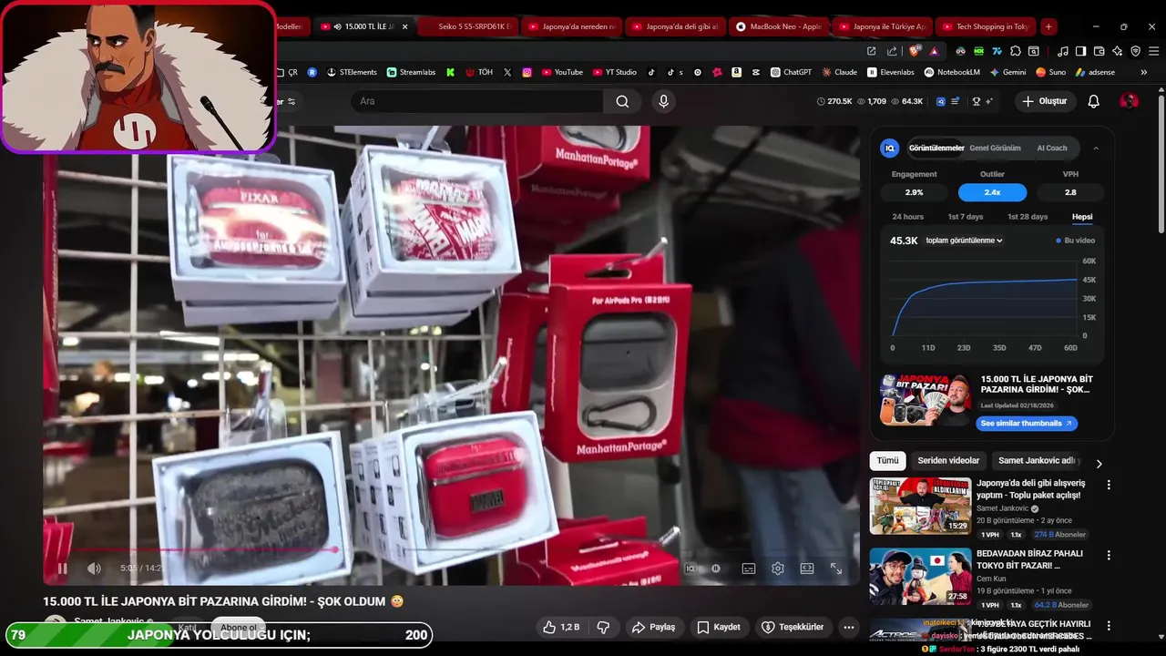Open the Claude bookmark
The image size is (1166, 656).
tap(839, 72)
